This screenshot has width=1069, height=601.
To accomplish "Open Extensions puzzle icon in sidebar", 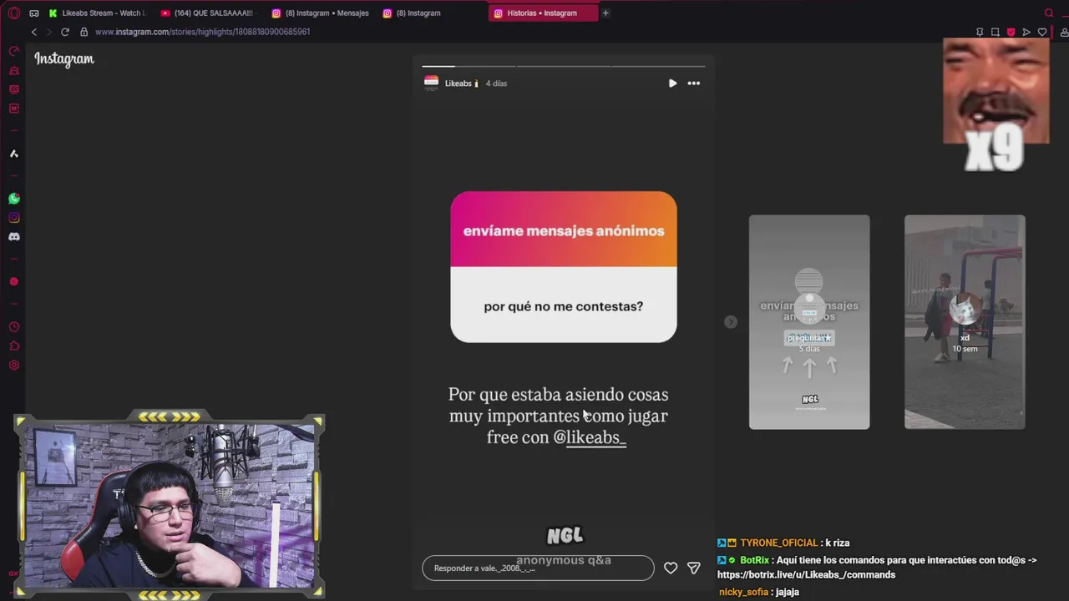I will coord(14,346).
